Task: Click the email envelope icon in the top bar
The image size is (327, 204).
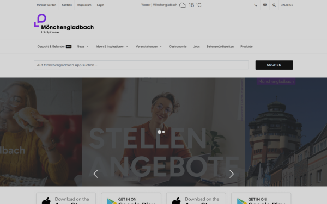Action: (x=265, y=5)
